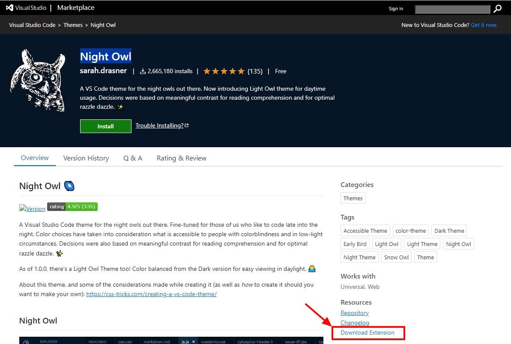Click the external link icon after Trouble Installing

pyautogui.click(x=187, y=125)
